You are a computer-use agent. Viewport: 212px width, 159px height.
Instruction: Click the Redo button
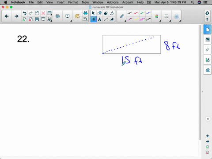point(30,13)
